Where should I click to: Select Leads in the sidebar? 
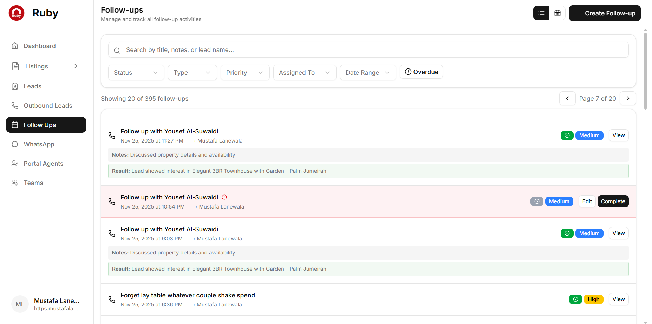pos(32,86)
